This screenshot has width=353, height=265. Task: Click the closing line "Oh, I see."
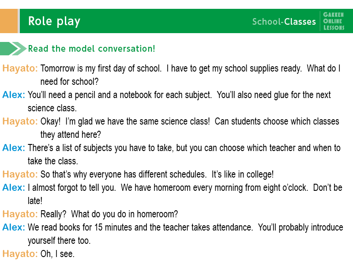coord(57,254)
